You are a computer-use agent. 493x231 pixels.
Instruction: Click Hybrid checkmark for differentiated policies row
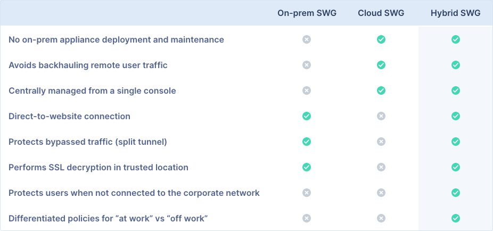pyautogui.click(x=456, y=218)
